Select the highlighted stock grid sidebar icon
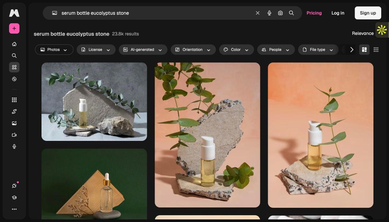This screenshot has width=389, height=222. pos(14,67)
